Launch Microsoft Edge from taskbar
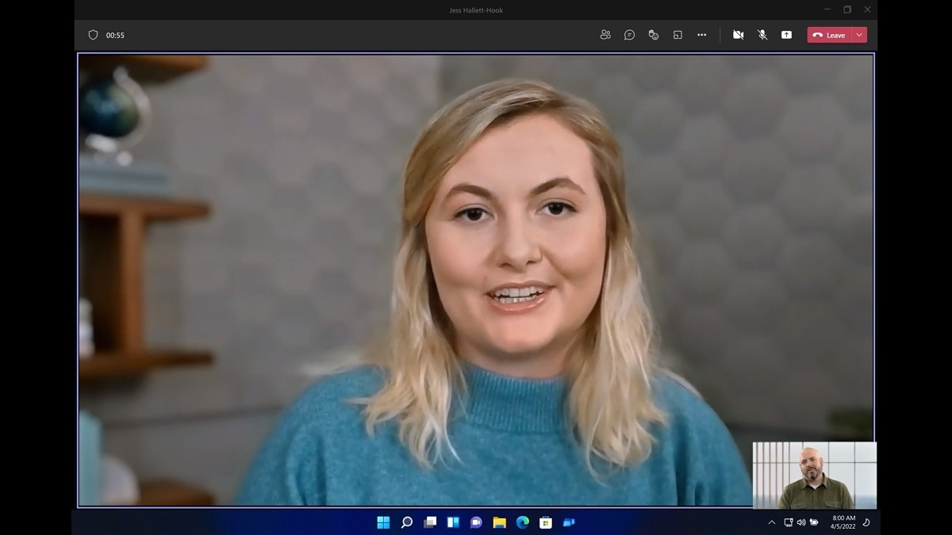This screenshot has width=952, height=535. [522, 522]
